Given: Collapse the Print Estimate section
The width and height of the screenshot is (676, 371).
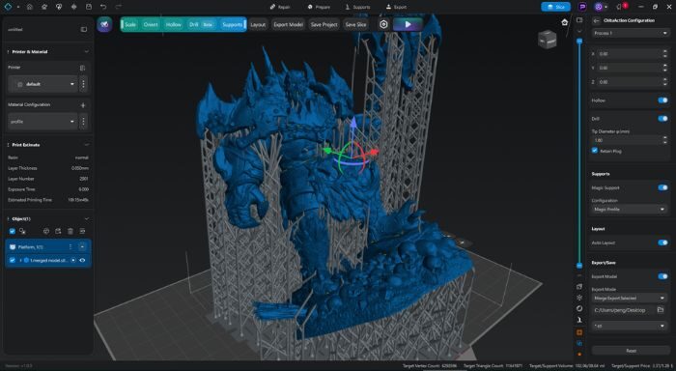Looking at the screenshot, I should [x=87, y=145].
